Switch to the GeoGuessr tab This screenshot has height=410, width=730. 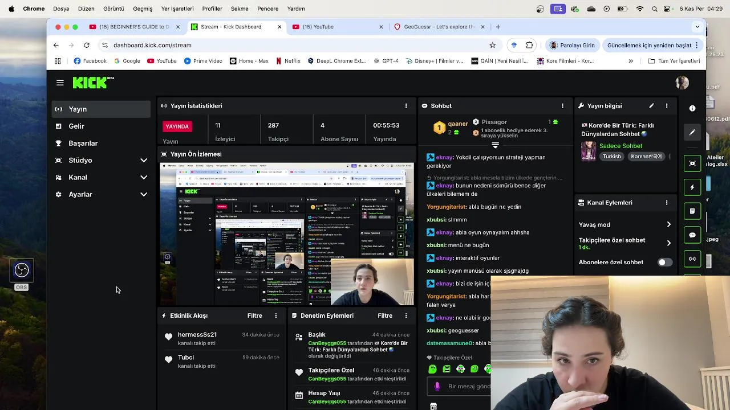click(x=439, y=27)
